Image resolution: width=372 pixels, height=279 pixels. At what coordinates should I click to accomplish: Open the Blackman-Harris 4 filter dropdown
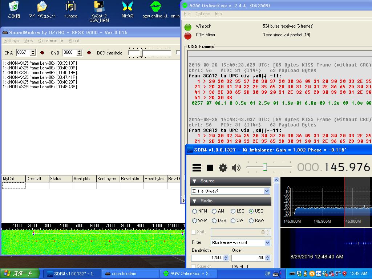267,242
